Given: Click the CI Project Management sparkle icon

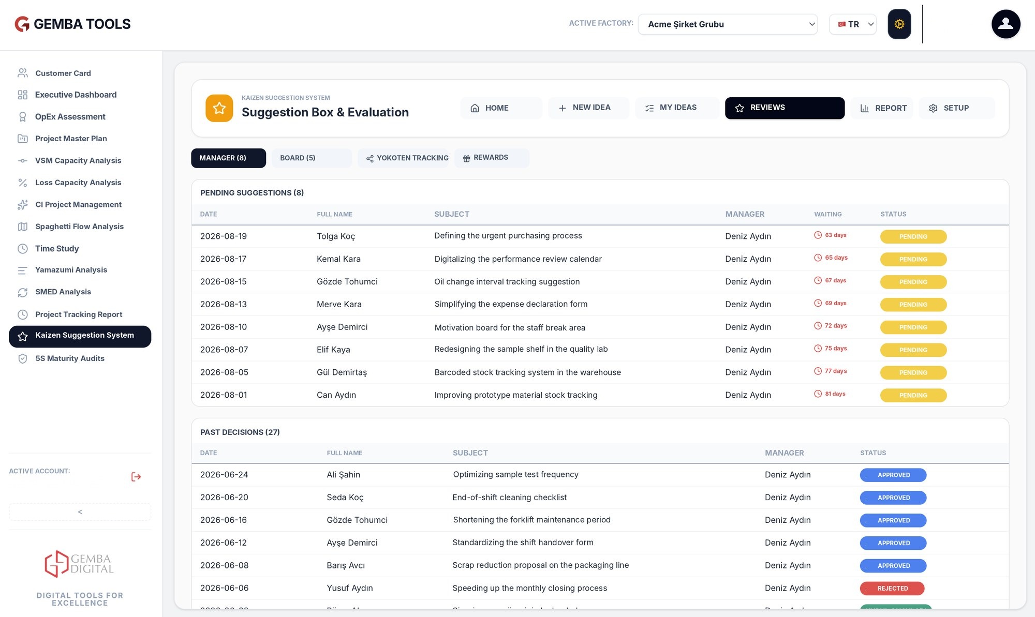Looking at the screenshot, I should (22, 205).
